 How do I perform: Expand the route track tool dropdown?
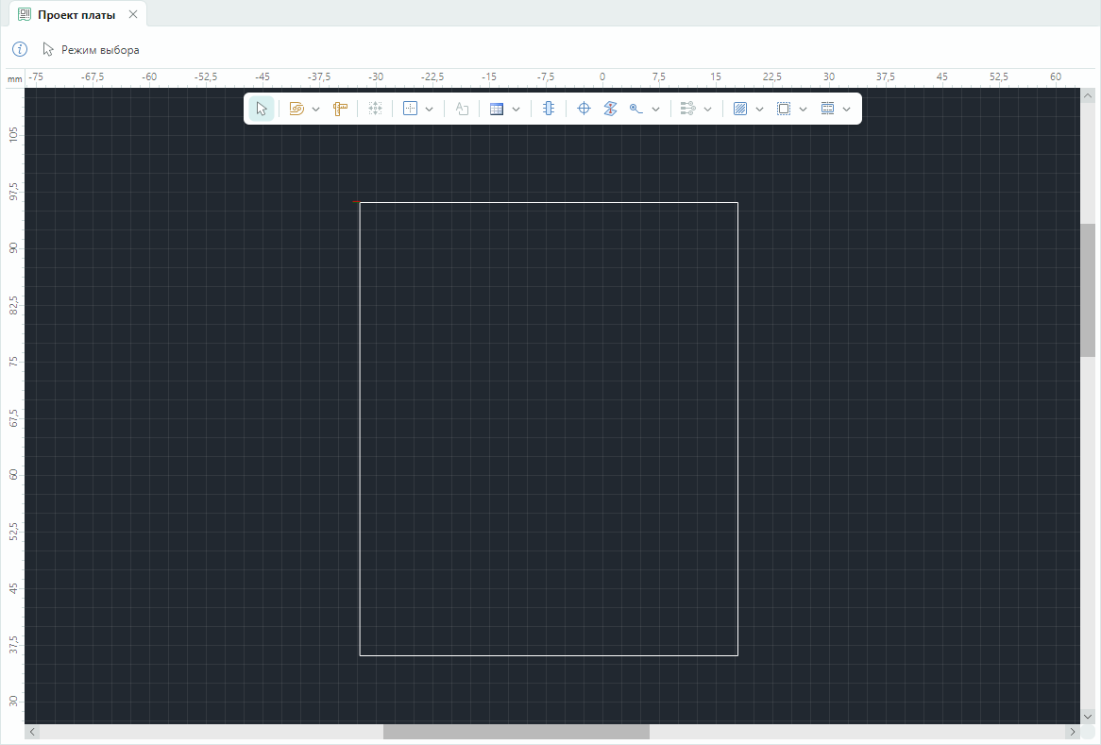click(x=656, y=109)
